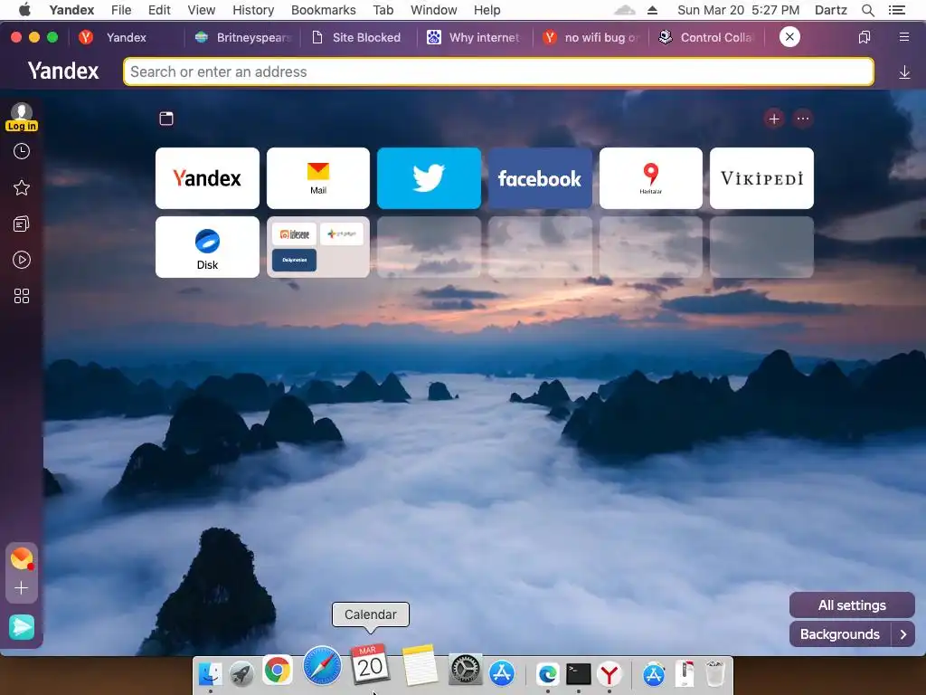Screen dimensions: 926x695
Task: Open the tableau more options dots
Action: 803,119
